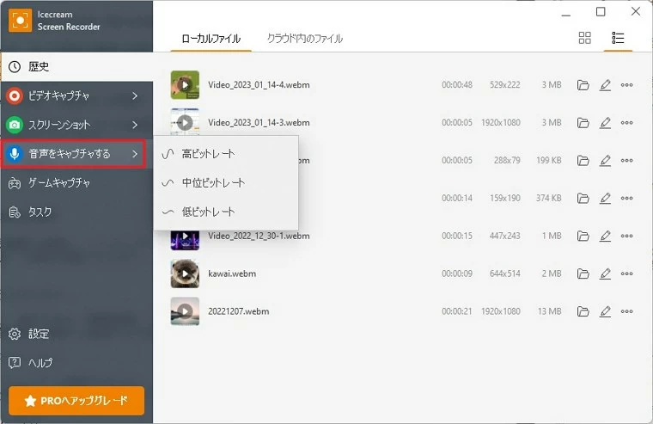Click the Icecream Screen Recorder logo
The width and height of the screenshot is (653, 424).
[x=20, y=21]
